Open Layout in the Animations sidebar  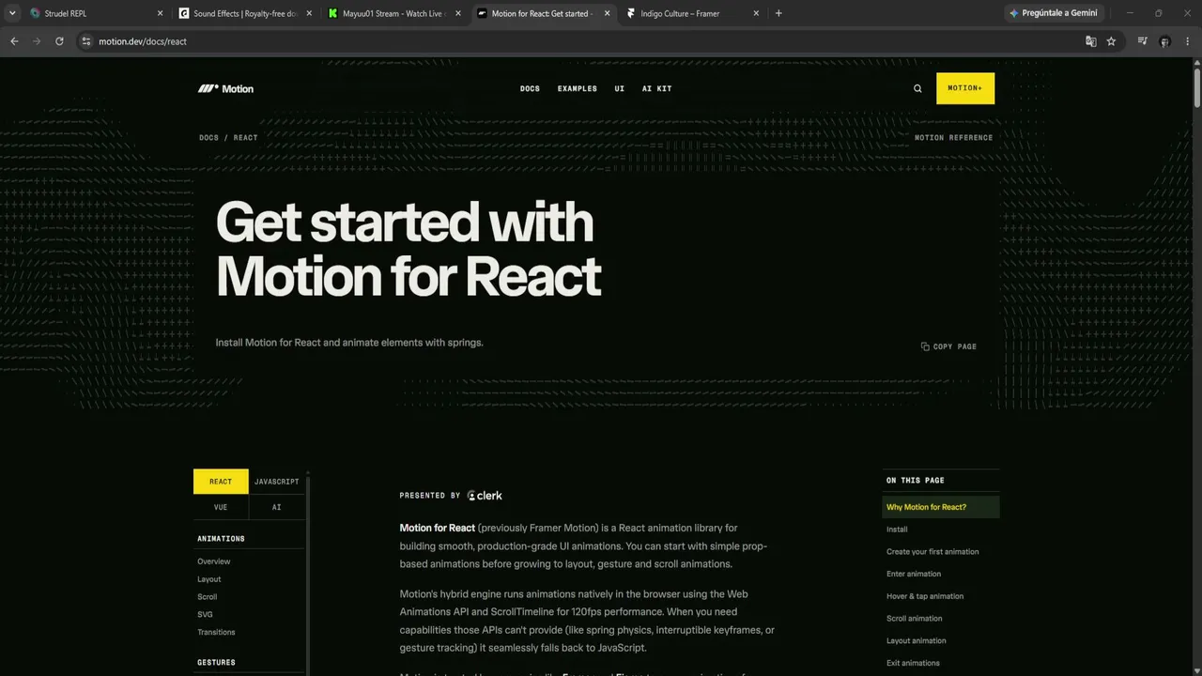click(209, 579)
